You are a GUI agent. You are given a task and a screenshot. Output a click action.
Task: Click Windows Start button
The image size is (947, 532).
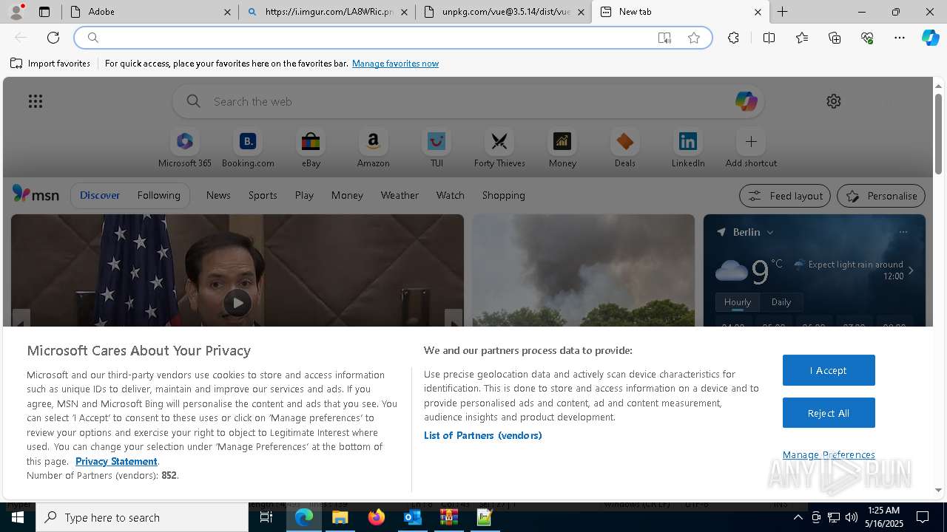pyautogui.click(x=18, y=517)
